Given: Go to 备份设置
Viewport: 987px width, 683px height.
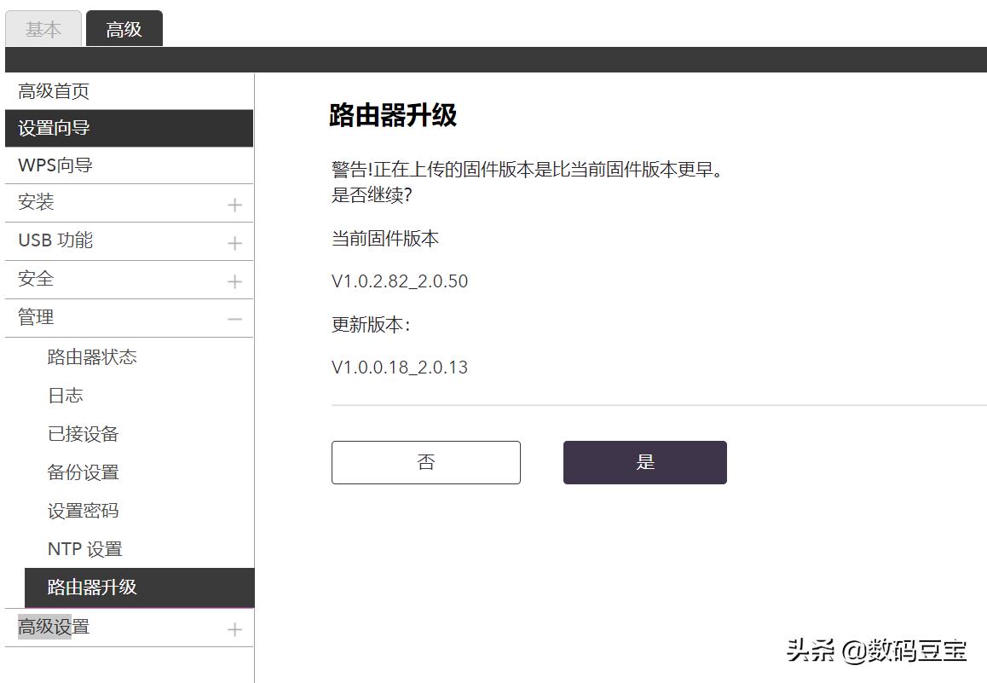Looking at the screenshot, I should (x=81, y=472).
